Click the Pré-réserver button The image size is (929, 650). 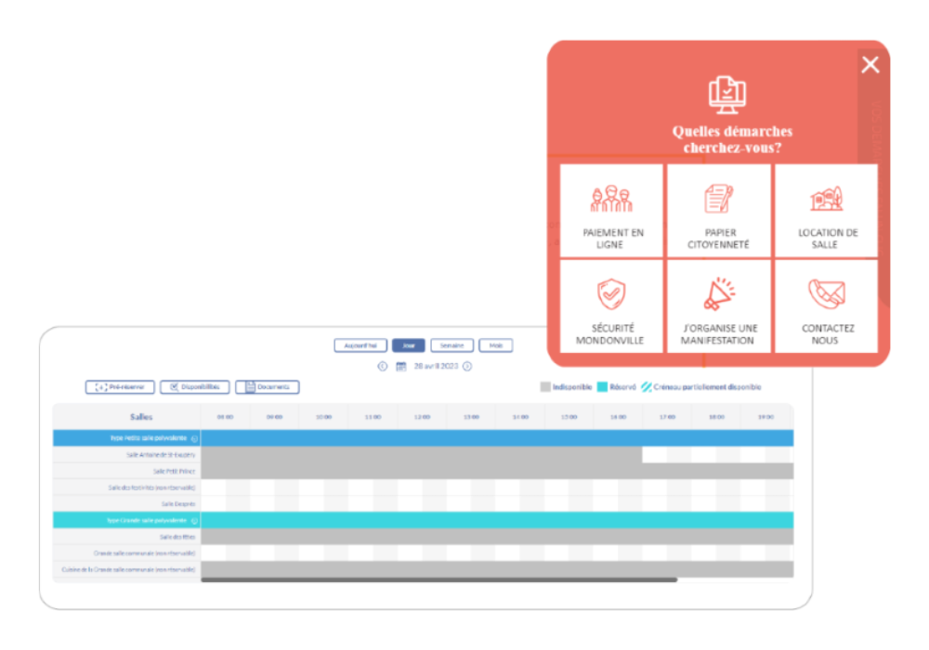(x=120, y=387)
